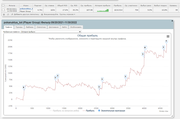The width and height of the screenshot is (180, 119).
Task: Click the $210,514 profit value
Action: 118,10
